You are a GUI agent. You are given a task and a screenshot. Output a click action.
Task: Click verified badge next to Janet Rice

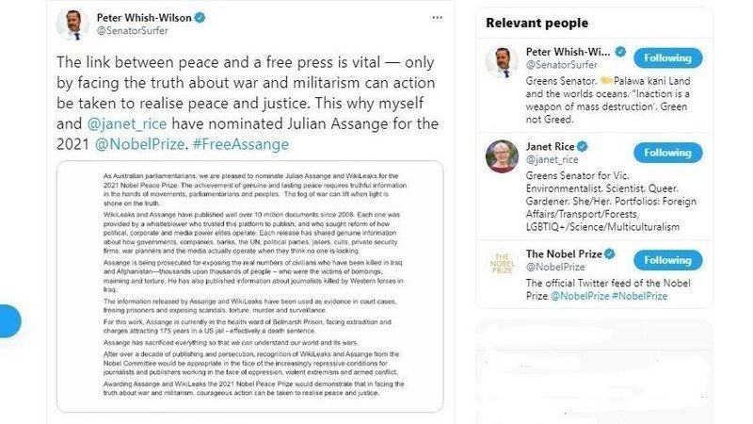pos(583,146)
